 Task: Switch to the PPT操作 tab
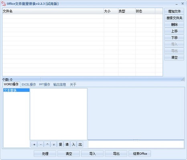(45, 84)
